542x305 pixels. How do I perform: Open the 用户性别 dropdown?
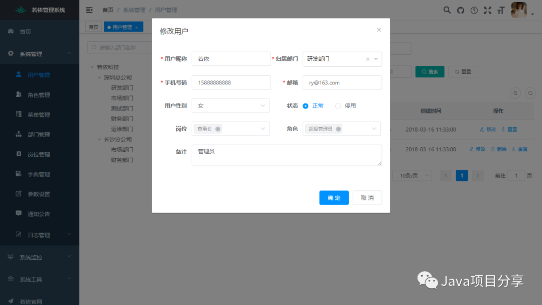231,106
